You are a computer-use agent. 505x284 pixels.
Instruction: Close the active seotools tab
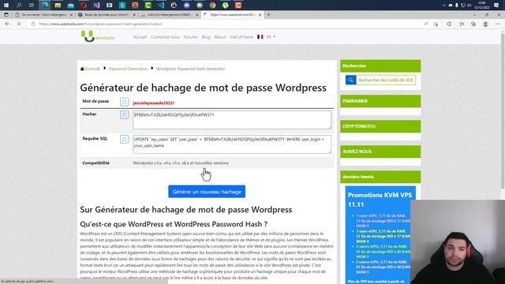tap(260, 15)
